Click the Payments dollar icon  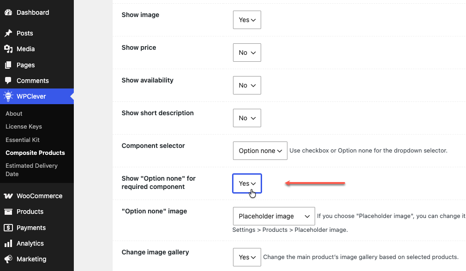pos(8,228)
